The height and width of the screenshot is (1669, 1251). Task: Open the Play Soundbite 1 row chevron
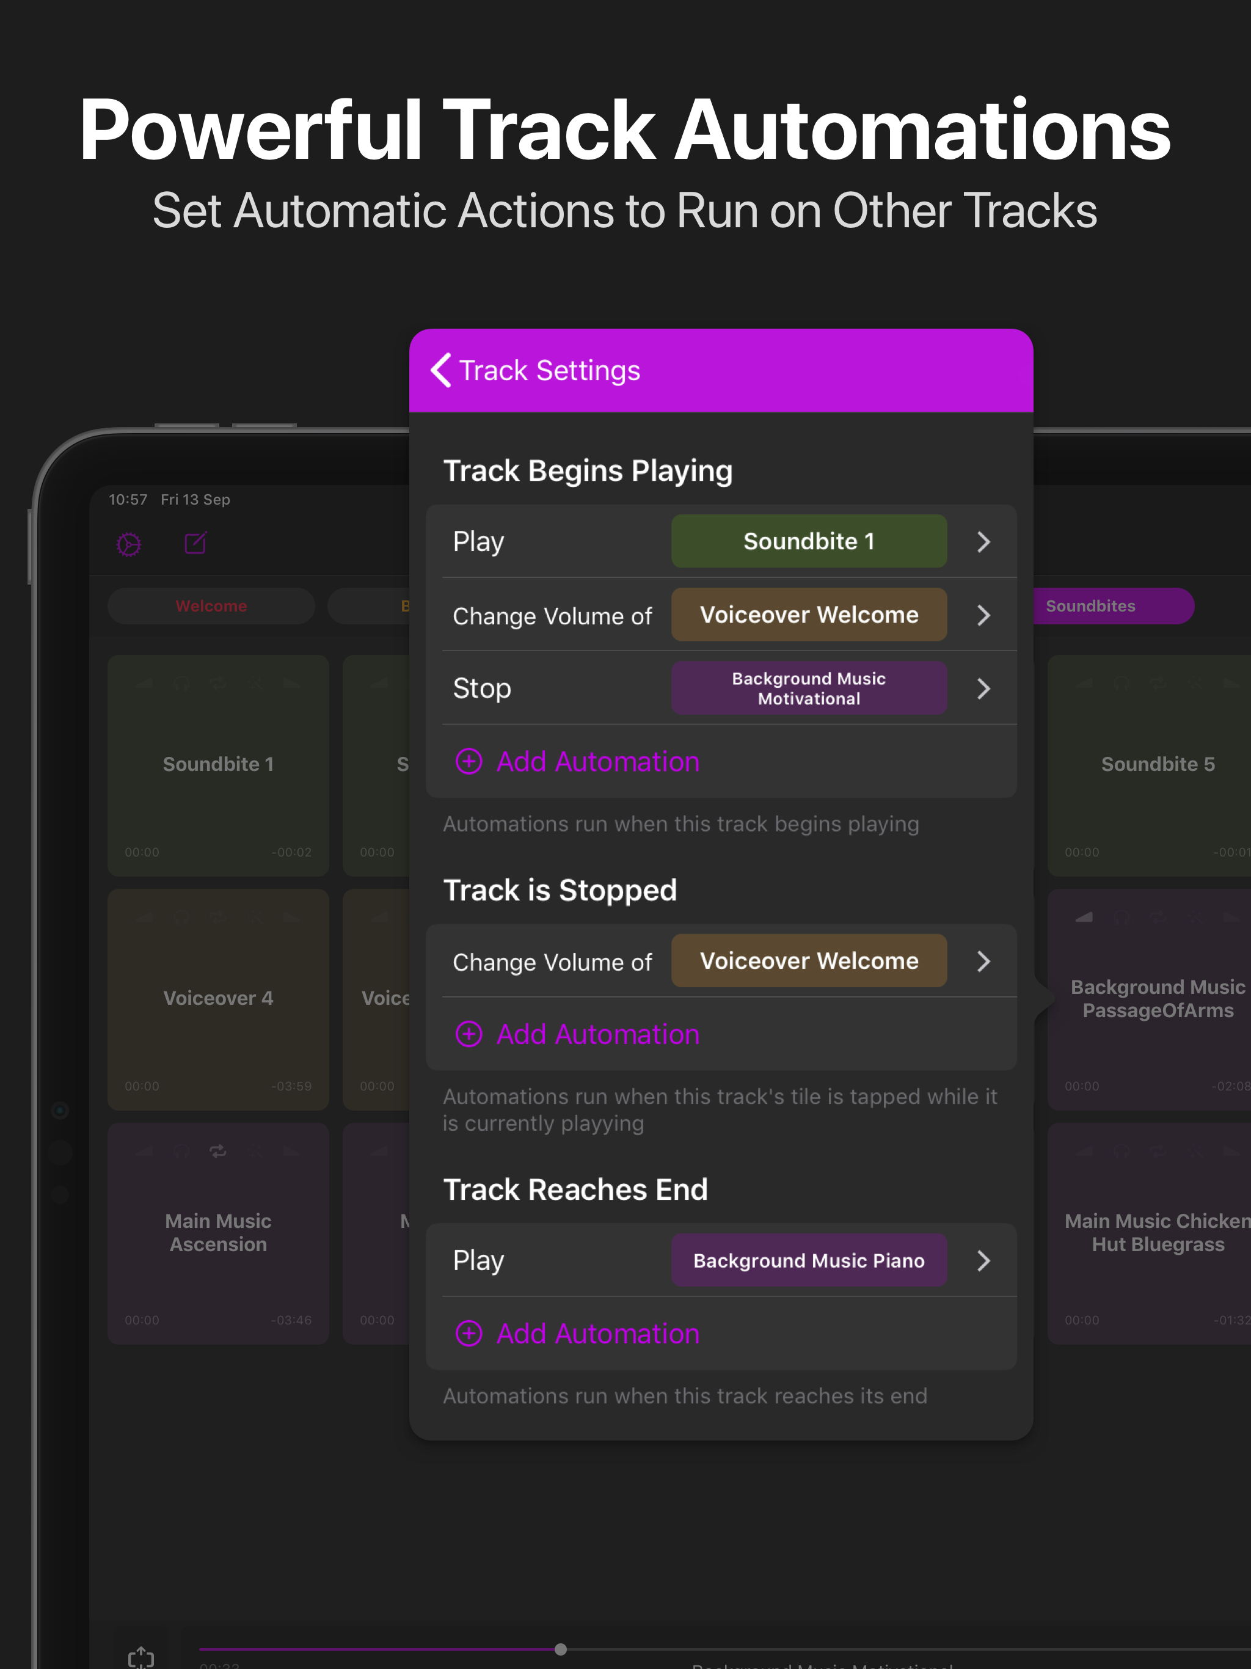click(x=983, y=542)
